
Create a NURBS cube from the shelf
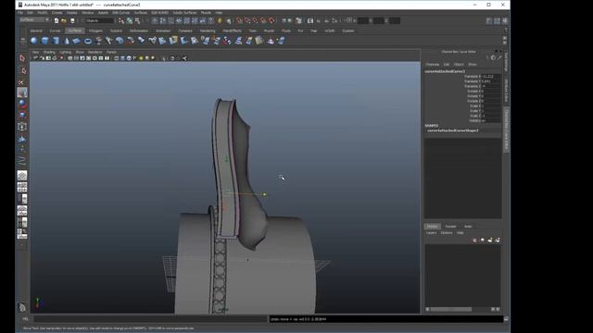point(45,41)
